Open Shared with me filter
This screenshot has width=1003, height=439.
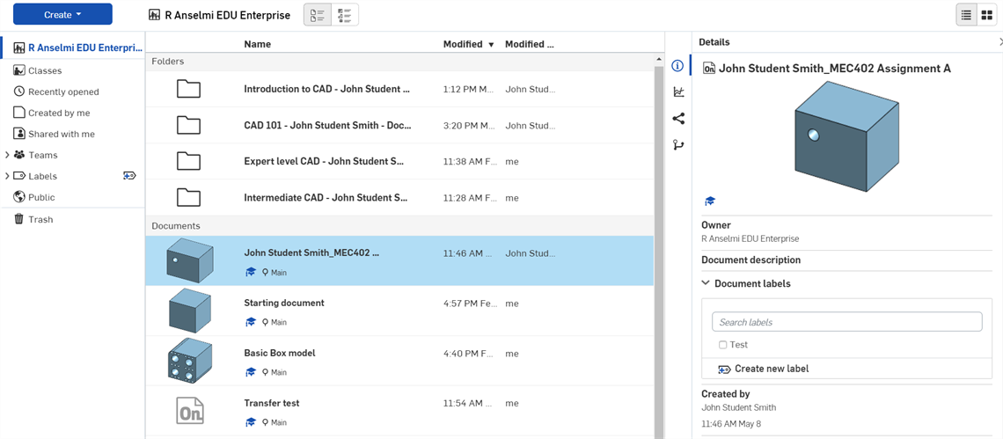click(62, 134)
